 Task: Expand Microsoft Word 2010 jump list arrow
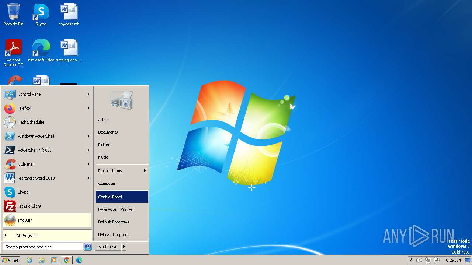[x=88, y=178]
